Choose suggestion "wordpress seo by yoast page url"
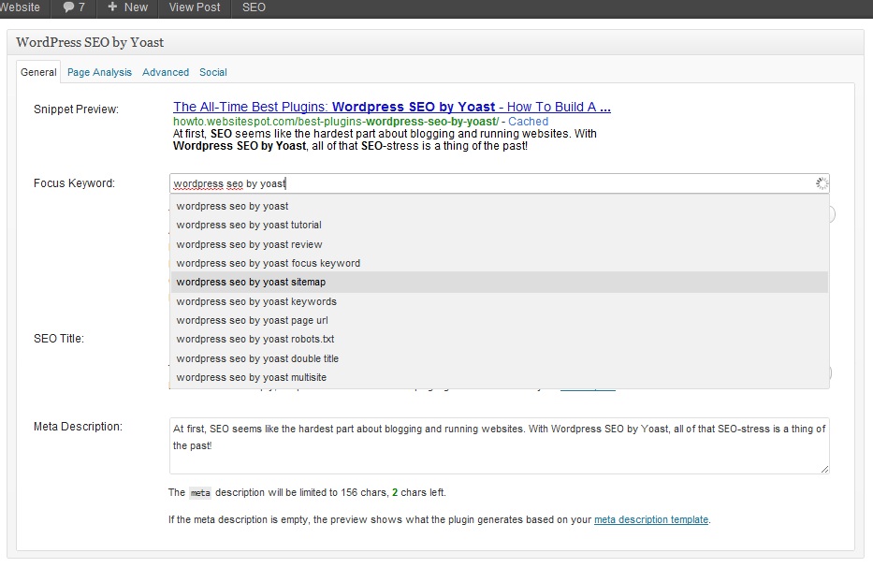873x568 pixels. [499, 321]
